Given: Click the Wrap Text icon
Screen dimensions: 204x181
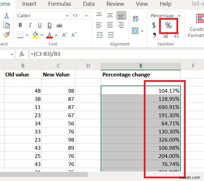Looking at the screenshot, I should [136, 19].
